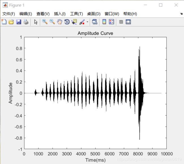
Task: Print the figure using the printer icon
Action: pos(26,22)
